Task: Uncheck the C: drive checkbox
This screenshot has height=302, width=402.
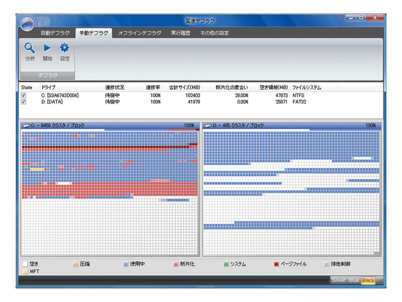Action: pos(24,95)
